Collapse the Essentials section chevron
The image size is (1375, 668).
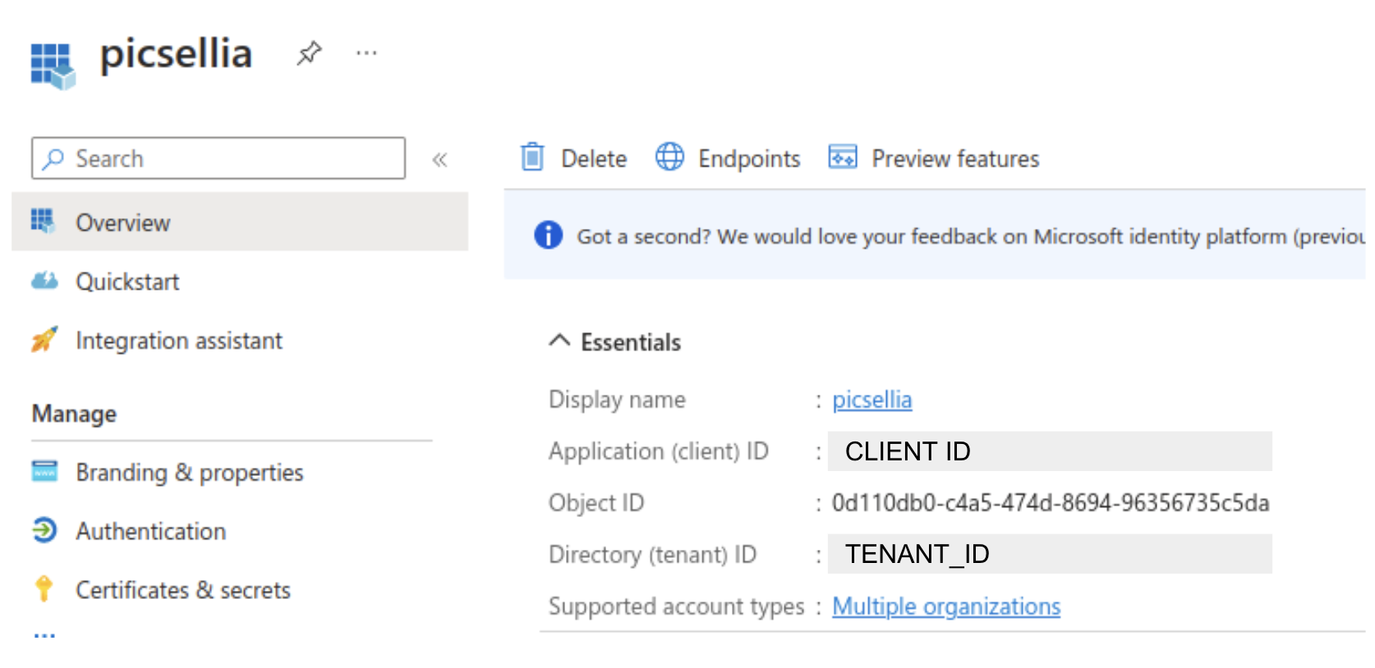pyautogui.click(x=559, y=341)
